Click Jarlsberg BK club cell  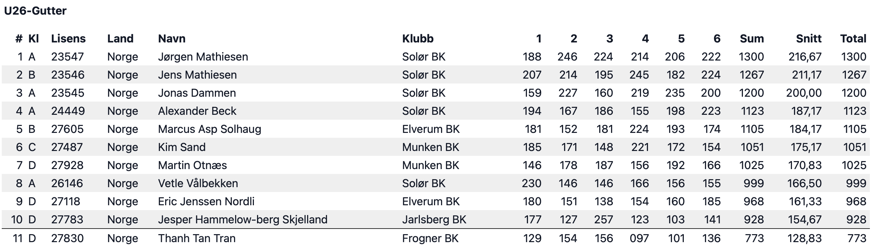(x=434, y=220)
